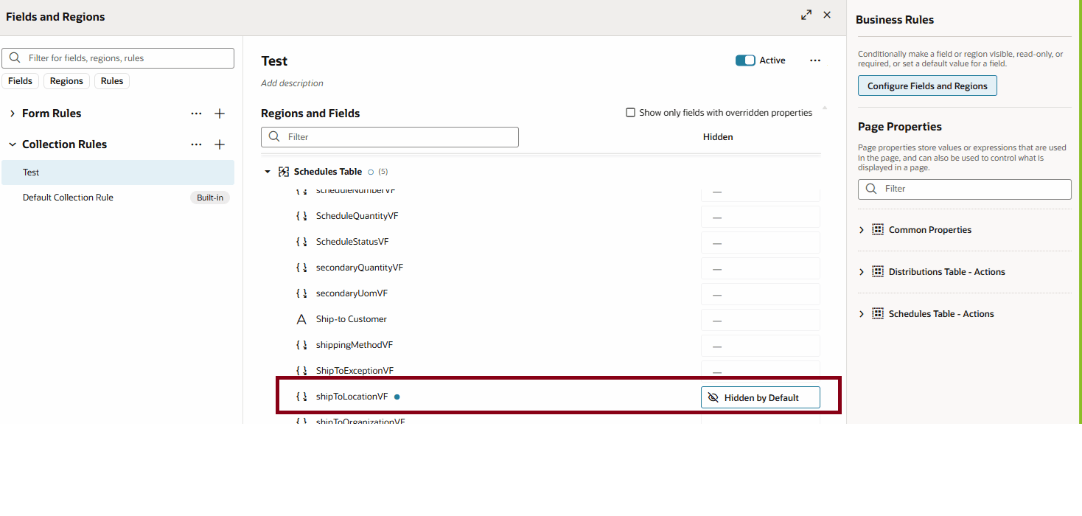Close the Fields and Regions panel
Screen dimensions: 1082x516
(x=827, y=15)
